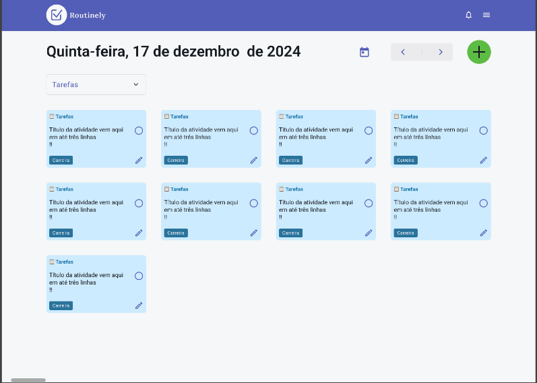Open notifications bell icon
This screenshot has width=537, height=383.
(469, 15)
